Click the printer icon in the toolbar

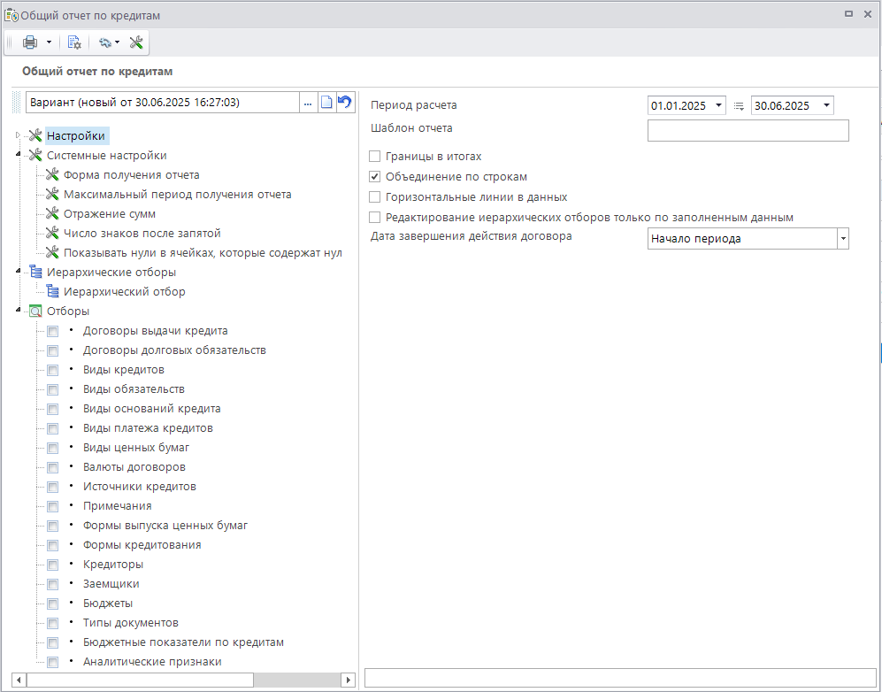[30, 42]
